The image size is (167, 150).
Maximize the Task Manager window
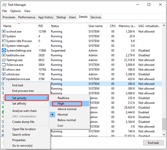(149, 5)
